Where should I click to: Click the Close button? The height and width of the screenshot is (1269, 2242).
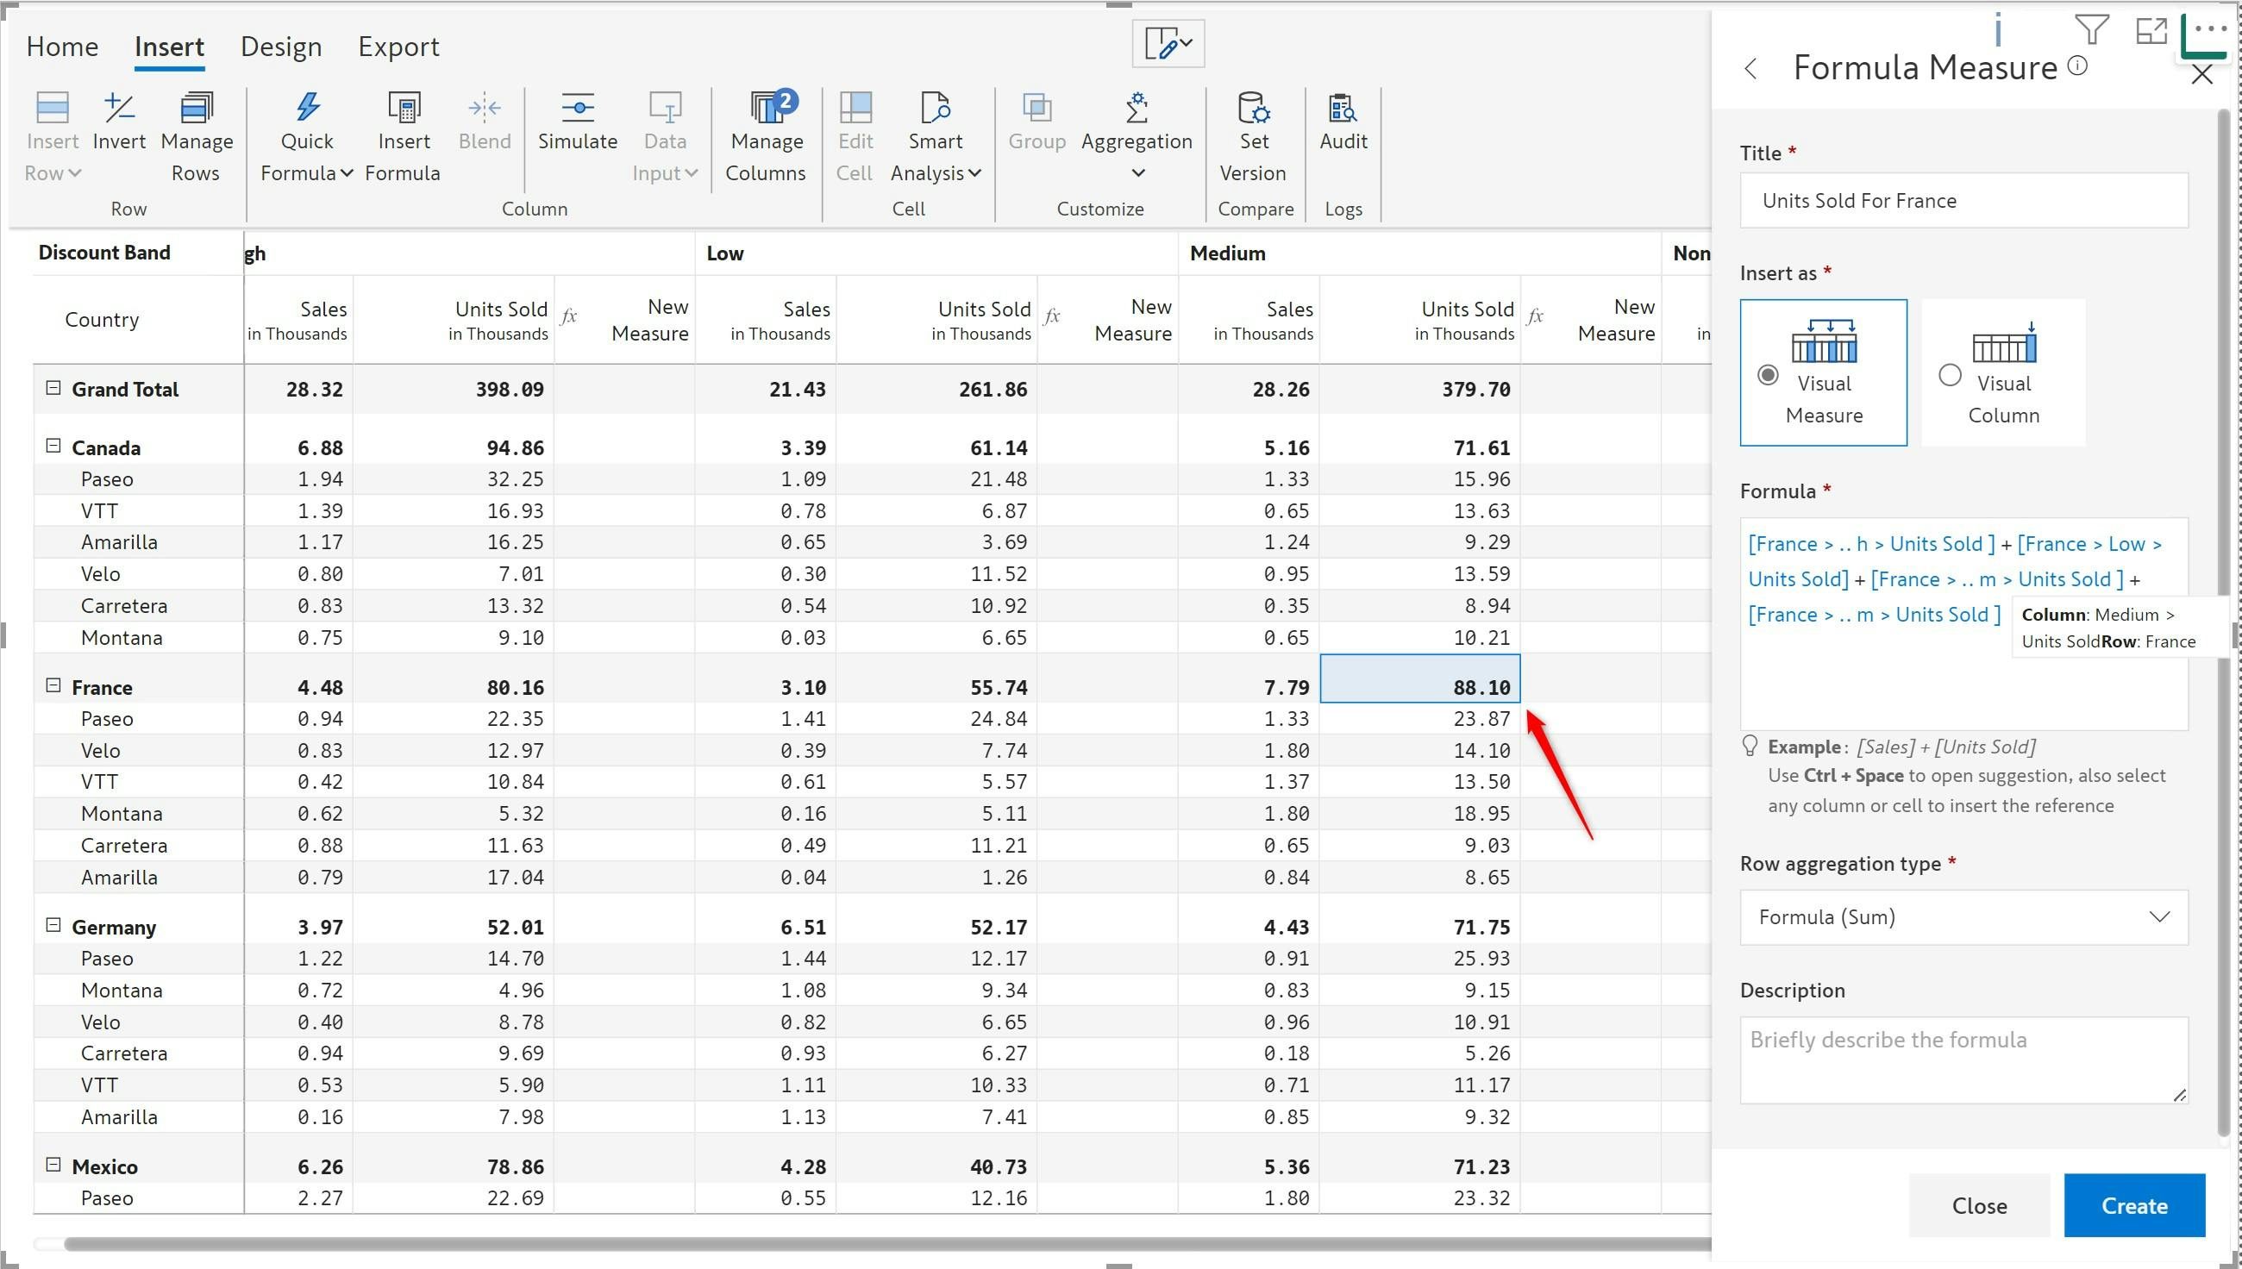point(1979,1206)
